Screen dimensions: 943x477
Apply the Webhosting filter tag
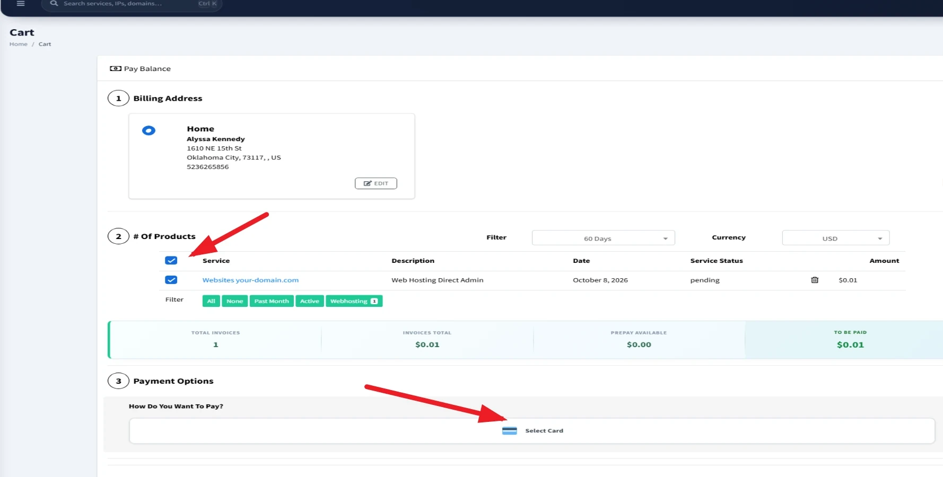pos(354,301)
